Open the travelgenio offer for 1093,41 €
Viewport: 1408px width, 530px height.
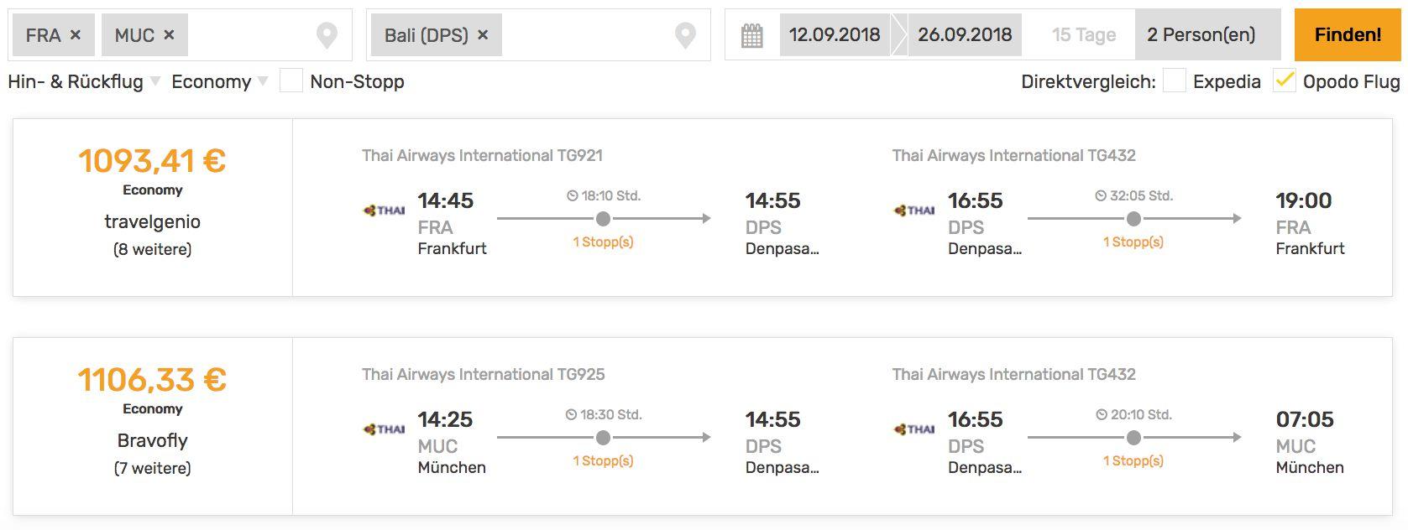coord(152,221)
